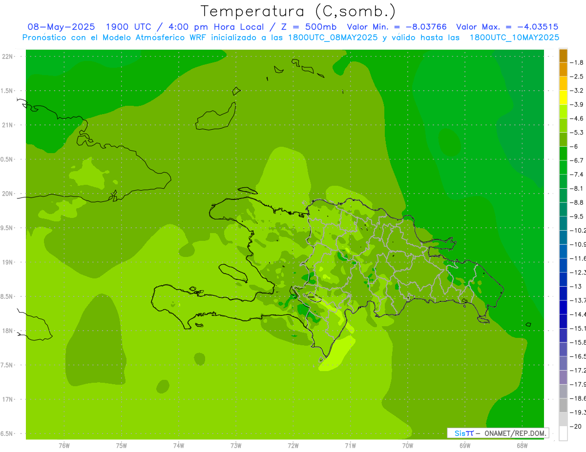This screenshot has height=452, width=586.
Task: Click the '-3.2' colorbar label
Action: click(577, 91)
